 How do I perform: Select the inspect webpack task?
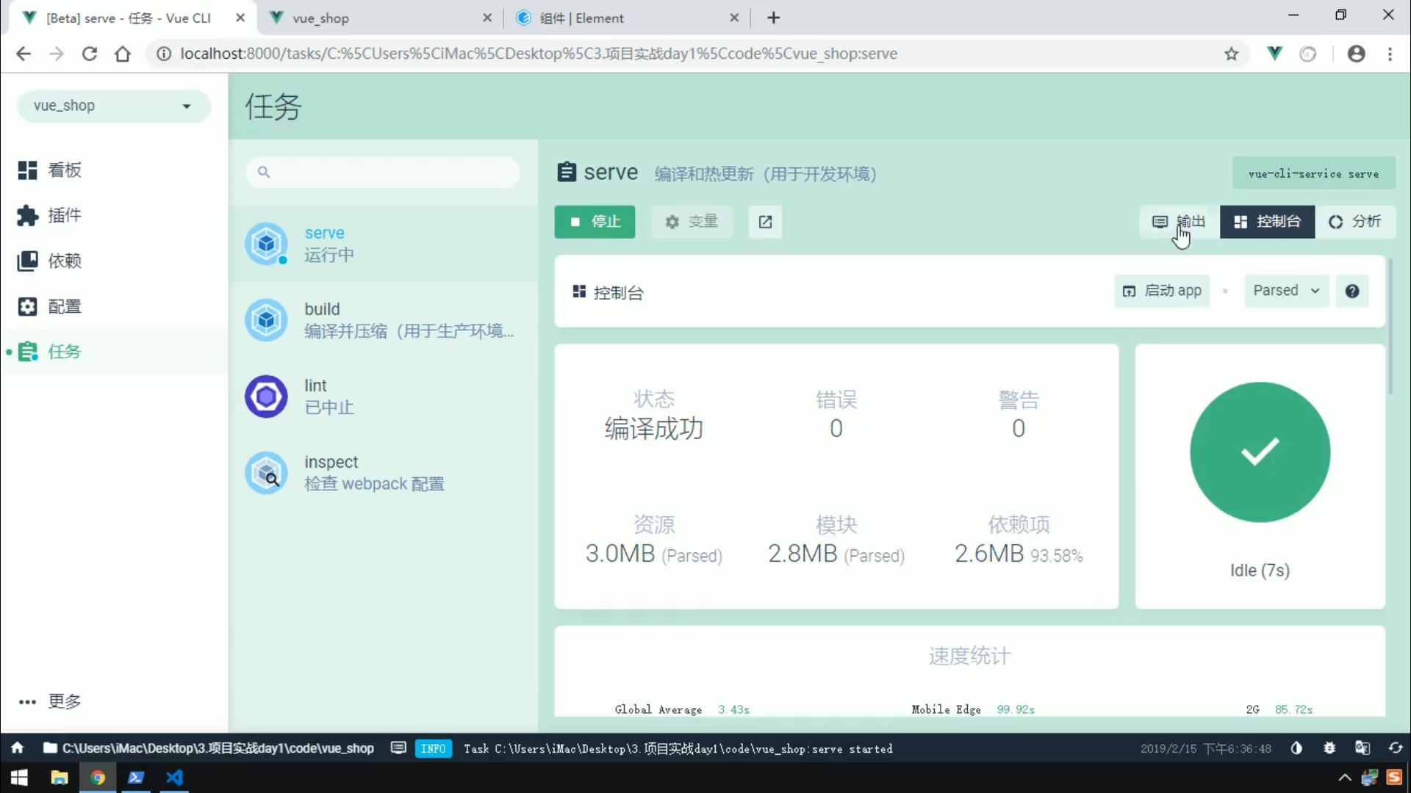pyautogui.click(x=383, y=473)
